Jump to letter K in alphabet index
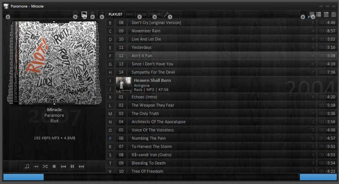 tap(110, 97)
